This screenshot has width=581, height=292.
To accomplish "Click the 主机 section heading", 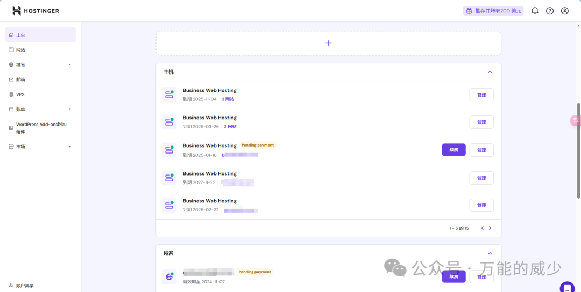I will click(168, 72).
